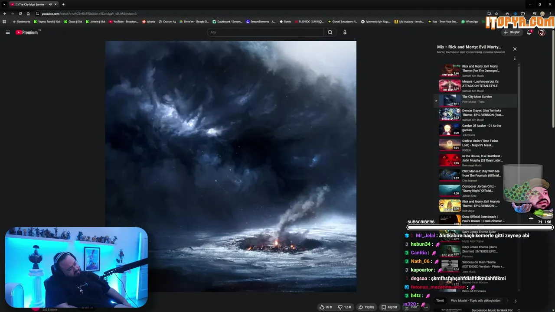
Task: Open 'Jahrein | Kick' bookmark
Action: tap(96, 21)
